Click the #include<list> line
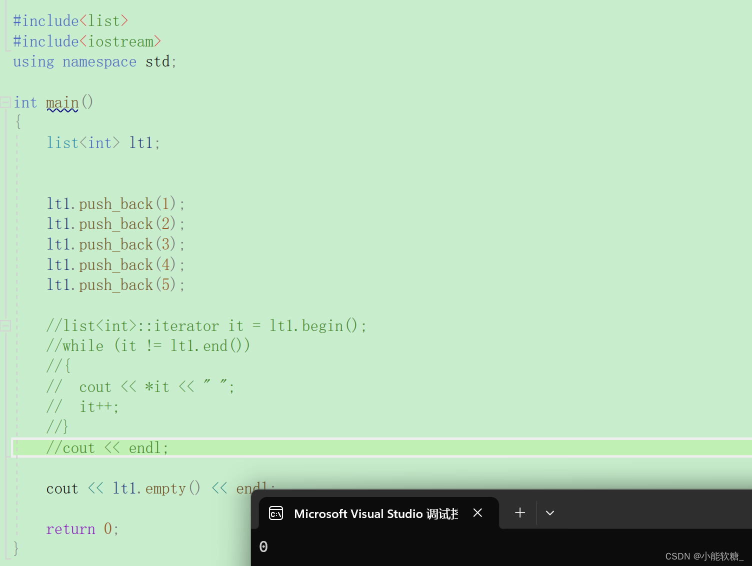 pos(70,21)
